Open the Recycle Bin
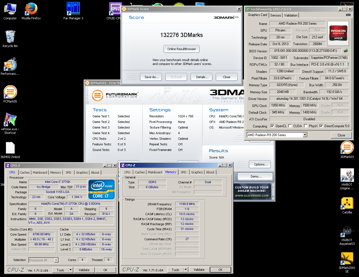 click(x=10, y=39)
